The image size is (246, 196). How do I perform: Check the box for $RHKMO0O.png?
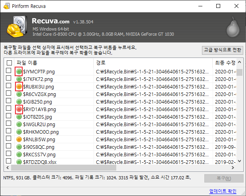[8, 131]
